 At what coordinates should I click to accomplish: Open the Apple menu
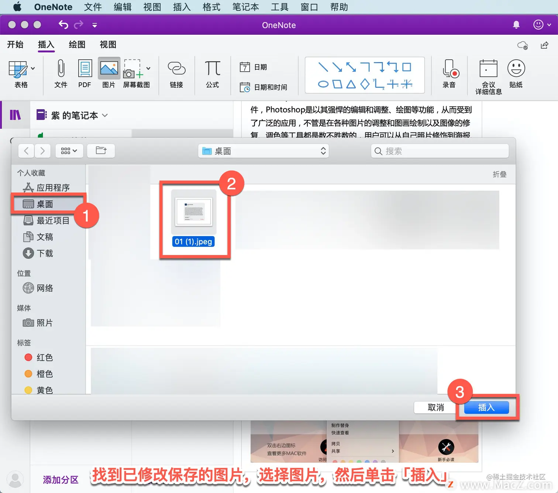17,7
